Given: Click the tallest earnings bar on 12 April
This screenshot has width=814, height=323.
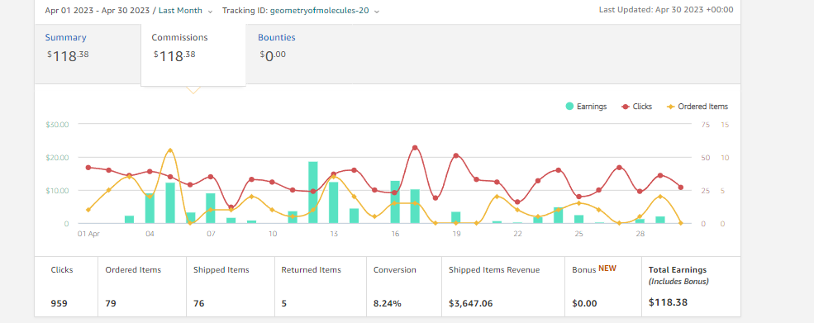Looking at the screenshot, I should coord(313,192).
